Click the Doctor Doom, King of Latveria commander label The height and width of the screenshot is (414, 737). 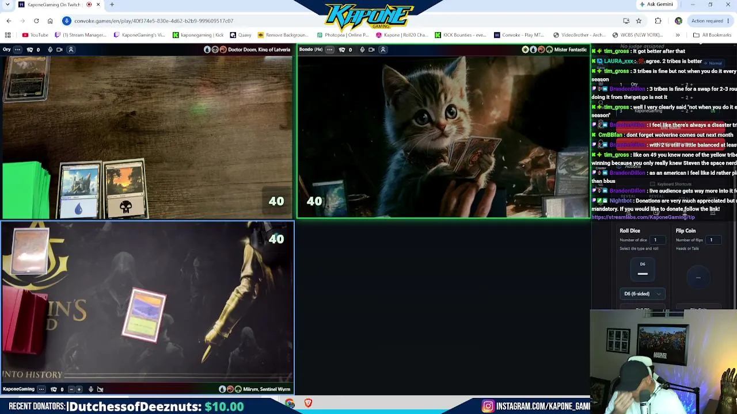tap(259, 49)
